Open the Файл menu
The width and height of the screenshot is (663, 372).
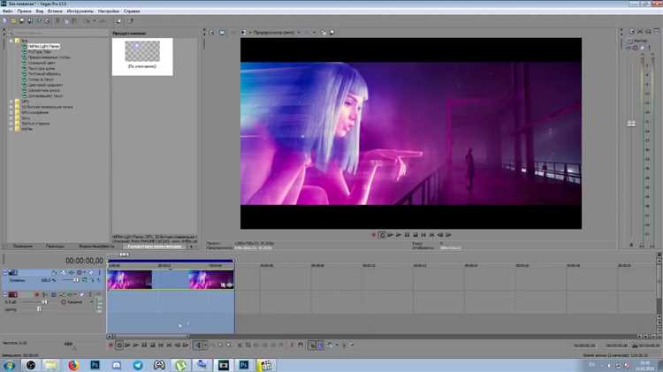coord(8,11)
